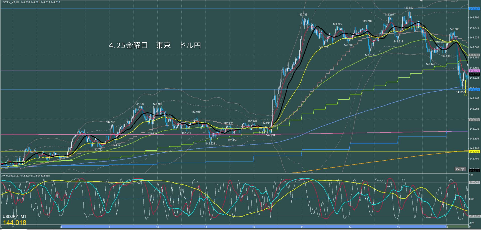Click the 142.969 peak price label

pos(111,122)
